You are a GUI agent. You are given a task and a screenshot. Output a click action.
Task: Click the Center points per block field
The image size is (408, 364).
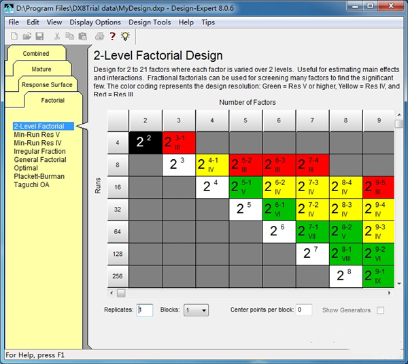(303, 310)
